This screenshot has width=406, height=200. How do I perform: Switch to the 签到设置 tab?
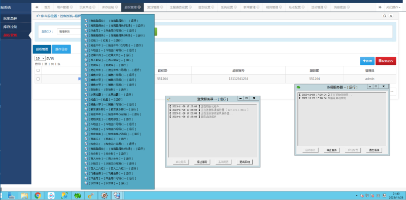point(206,7)
